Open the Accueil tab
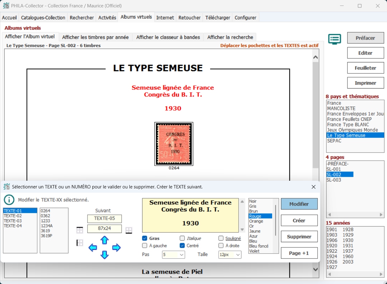The height and width of the screenshot is (284, 387). [x=10, y=18]
